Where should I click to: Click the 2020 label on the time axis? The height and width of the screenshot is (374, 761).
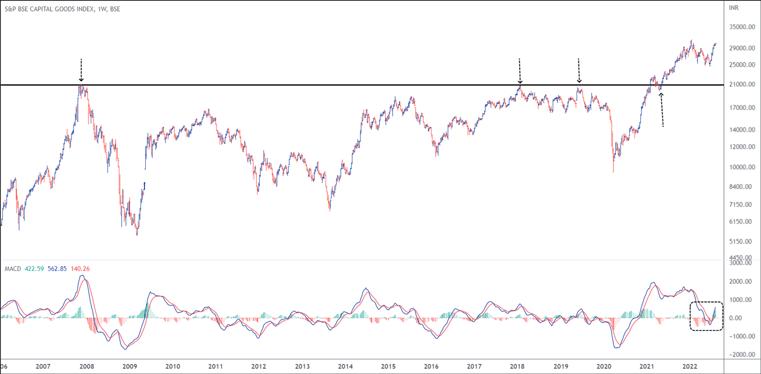click(604, 366)
